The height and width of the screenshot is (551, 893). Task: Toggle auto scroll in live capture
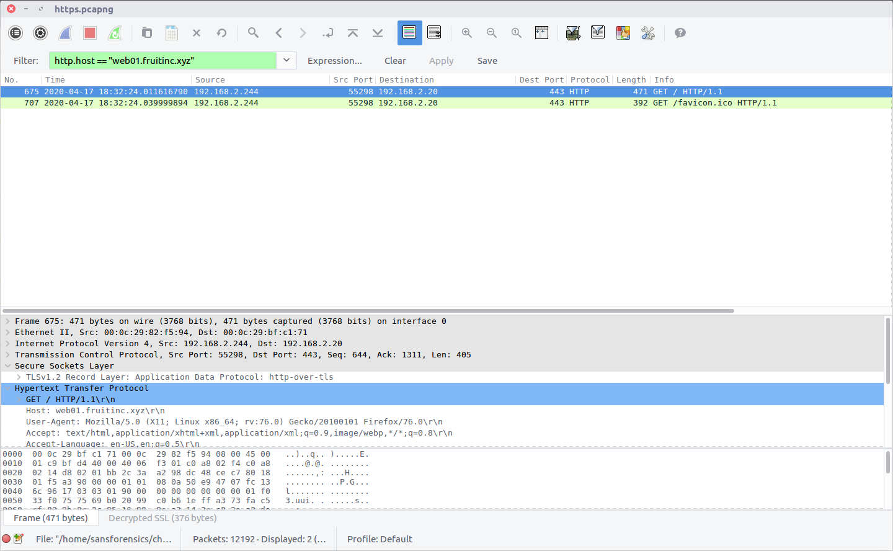tap(434, 33)
